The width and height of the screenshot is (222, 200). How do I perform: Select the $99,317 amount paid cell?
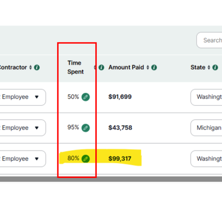[x=120, y=159]
